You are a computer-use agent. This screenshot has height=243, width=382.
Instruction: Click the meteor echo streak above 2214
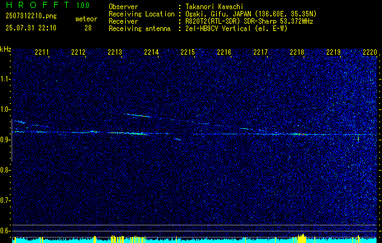(138, 115)
